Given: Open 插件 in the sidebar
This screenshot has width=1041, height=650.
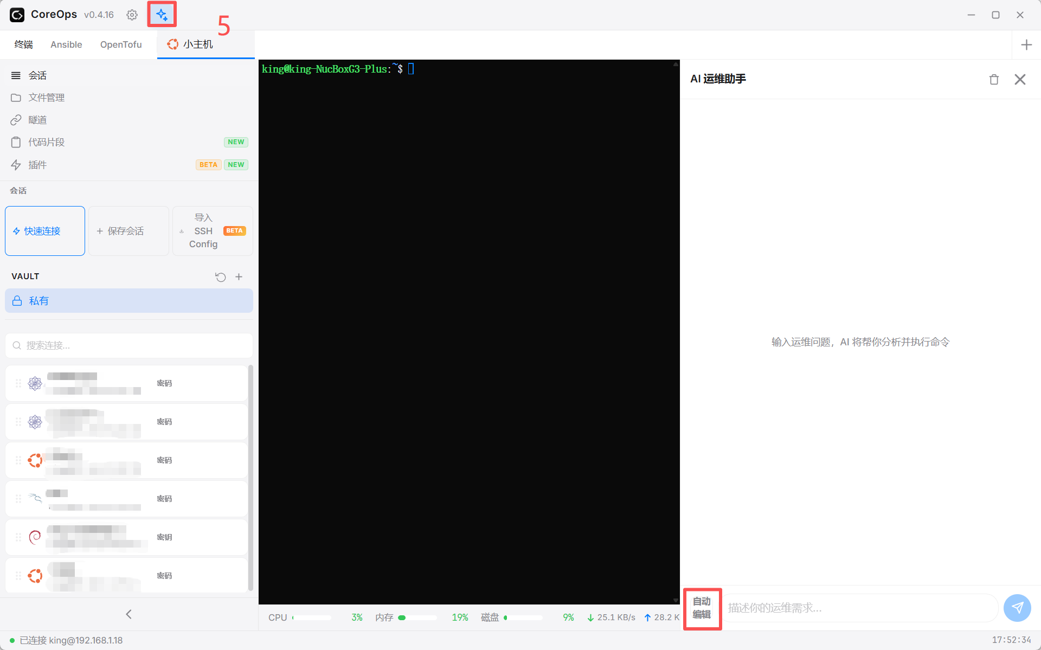Looking at the screenshot, I should click(x=129, y=165).
